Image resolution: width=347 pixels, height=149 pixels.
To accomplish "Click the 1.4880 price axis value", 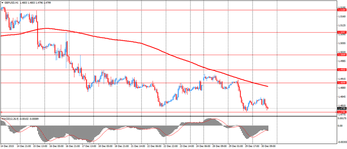I will click(342, 88).
